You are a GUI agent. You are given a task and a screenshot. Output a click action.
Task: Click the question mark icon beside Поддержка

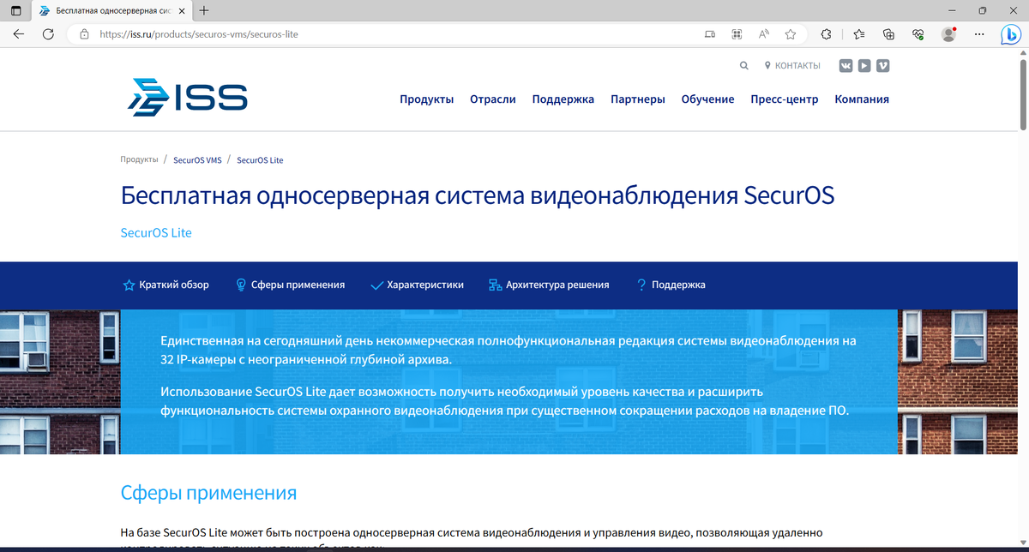(x=641, y=285)
